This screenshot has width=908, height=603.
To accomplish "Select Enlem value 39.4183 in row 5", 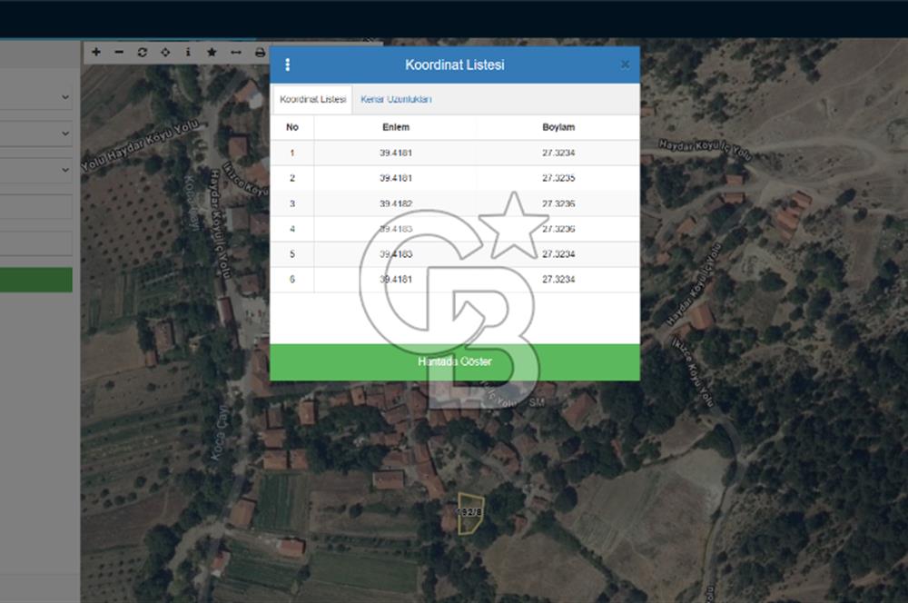I will pyautogui.click(x=396, y=253).
